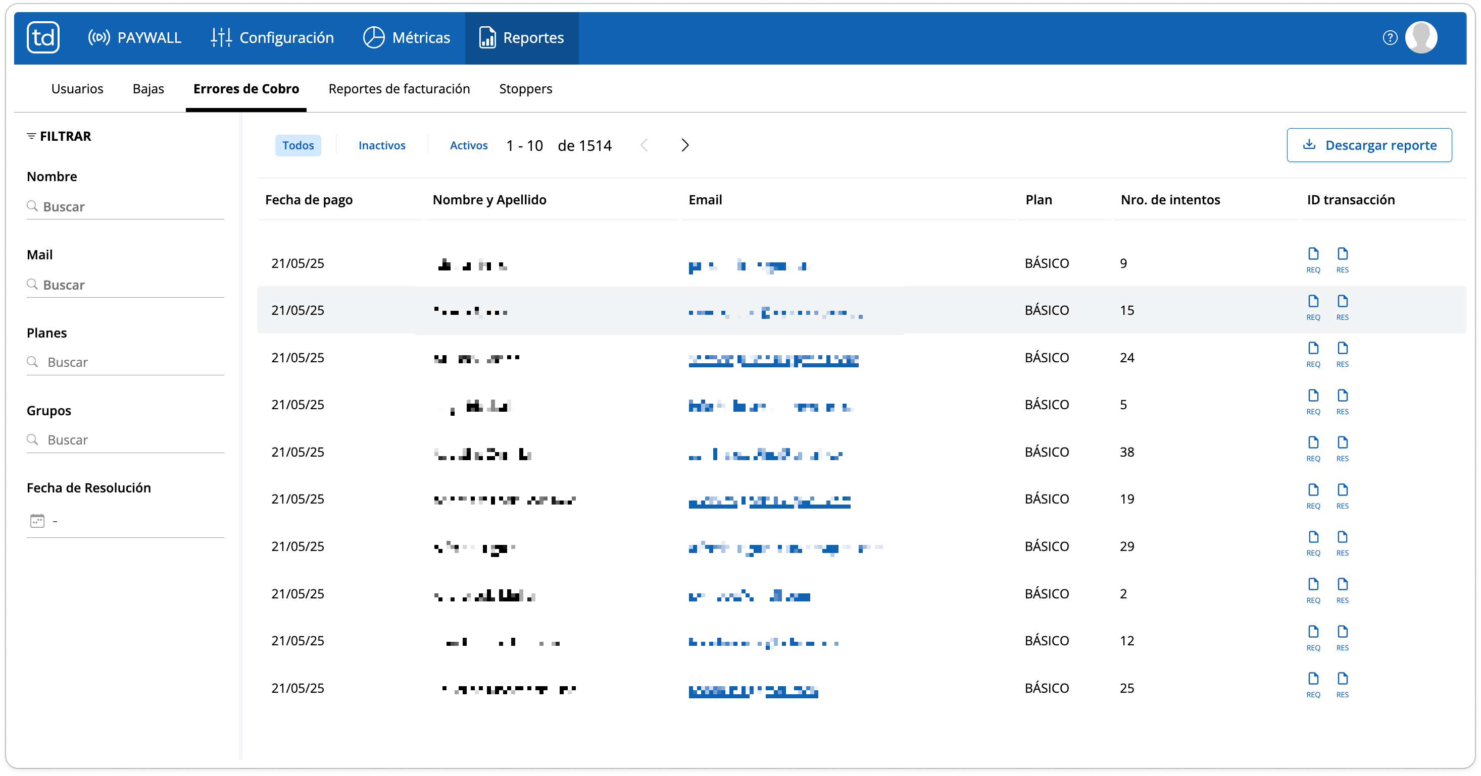
Task: Click the Nro. de intentos column header
Action: (x=1170, y=200)
